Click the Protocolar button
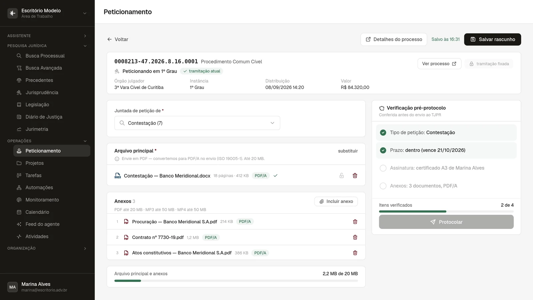533x300 pixels. (x=446, y=222)
